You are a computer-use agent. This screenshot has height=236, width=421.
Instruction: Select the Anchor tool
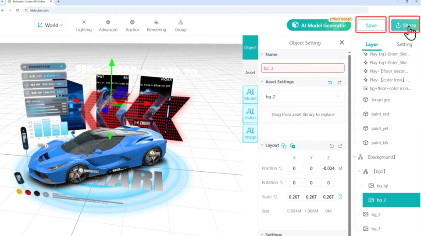tap(132, 26)
